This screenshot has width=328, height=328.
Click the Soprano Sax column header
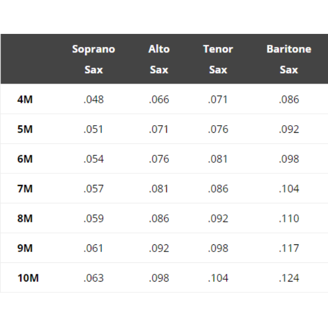93,59
